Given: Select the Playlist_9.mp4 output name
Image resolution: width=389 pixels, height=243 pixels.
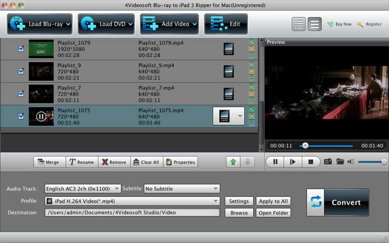Looking at the screenshot, I should (156, 66).
